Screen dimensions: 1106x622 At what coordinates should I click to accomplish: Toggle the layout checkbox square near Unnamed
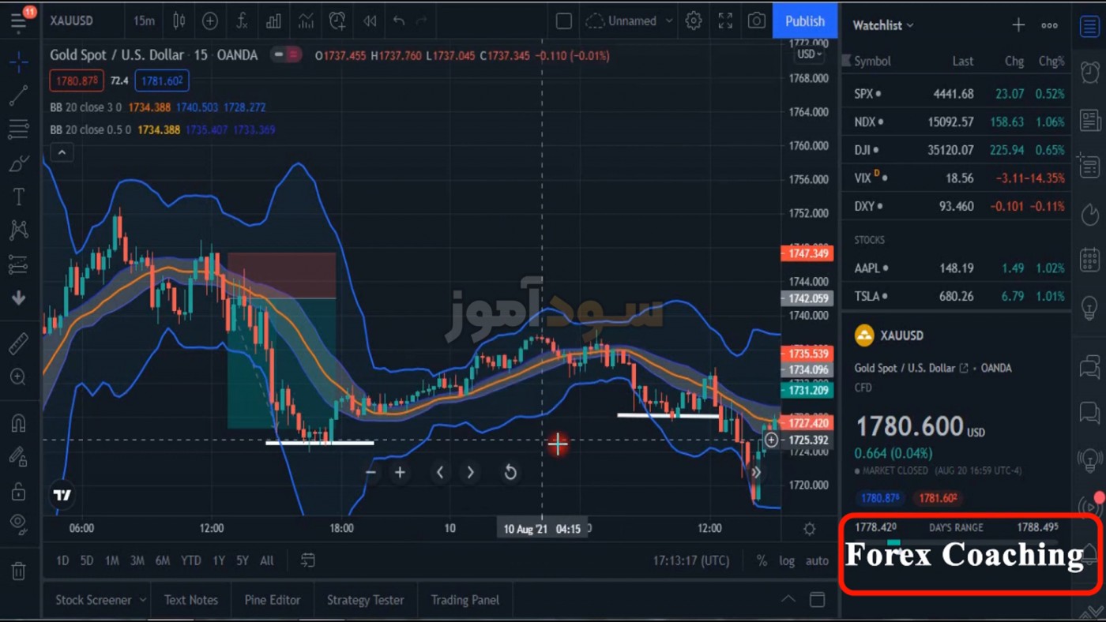[x=564, y=21]
